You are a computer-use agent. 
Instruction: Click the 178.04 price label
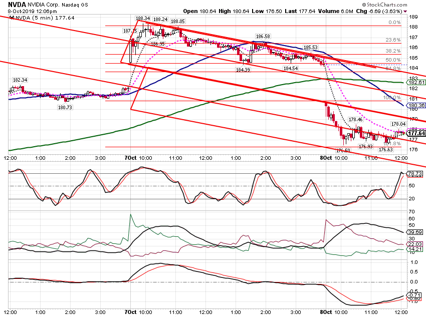point(398,124)
